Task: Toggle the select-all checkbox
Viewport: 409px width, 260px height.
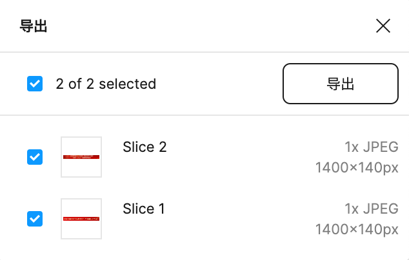Action: pos(35,84)
